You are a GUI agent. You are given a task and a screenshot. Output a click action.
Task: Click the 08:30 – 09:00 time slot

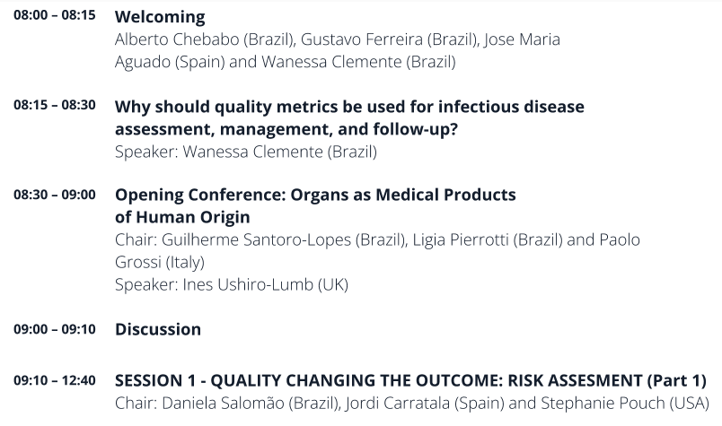54,195
